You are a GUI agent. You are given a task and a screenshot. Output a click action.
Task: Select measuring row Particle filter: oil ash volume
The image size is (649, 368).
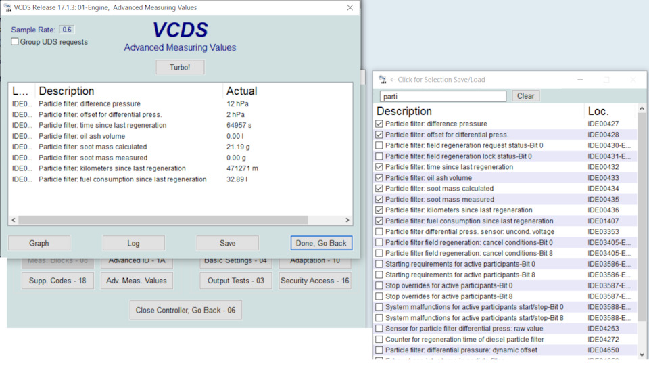click(x=181, y=136)
